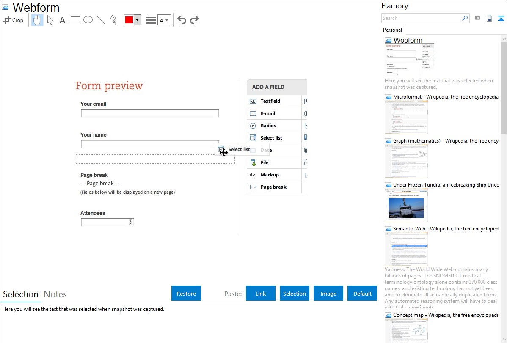Open the Graph (mathematics) snapshot thumbnail
This screenshot has width=507, height=343.
point(406,161)
